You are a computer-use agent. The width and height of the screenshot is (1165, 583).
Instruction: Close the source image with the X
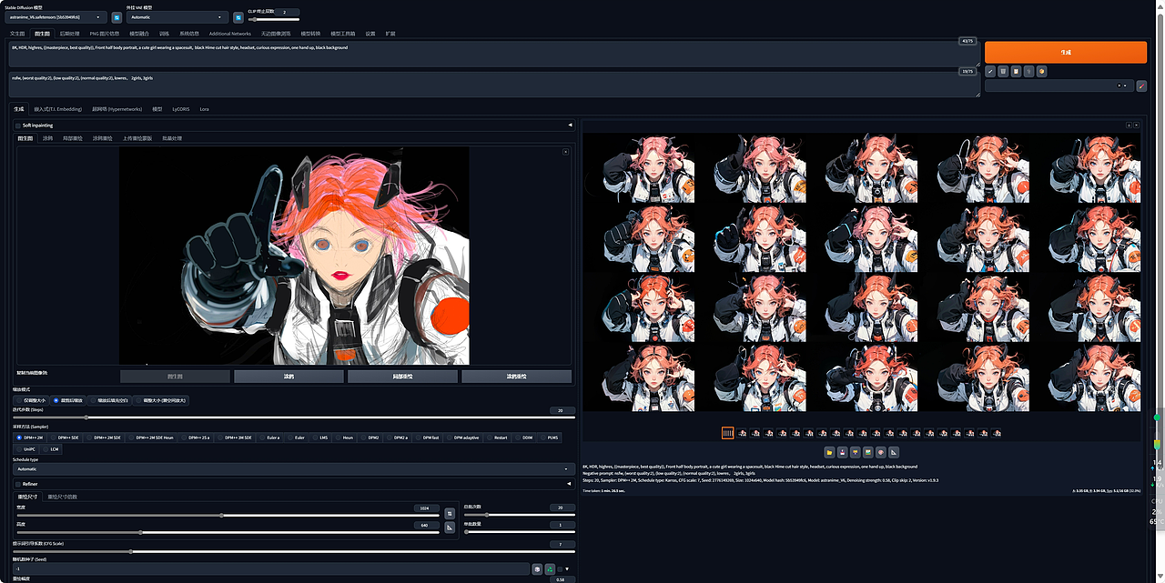[565, 152]
